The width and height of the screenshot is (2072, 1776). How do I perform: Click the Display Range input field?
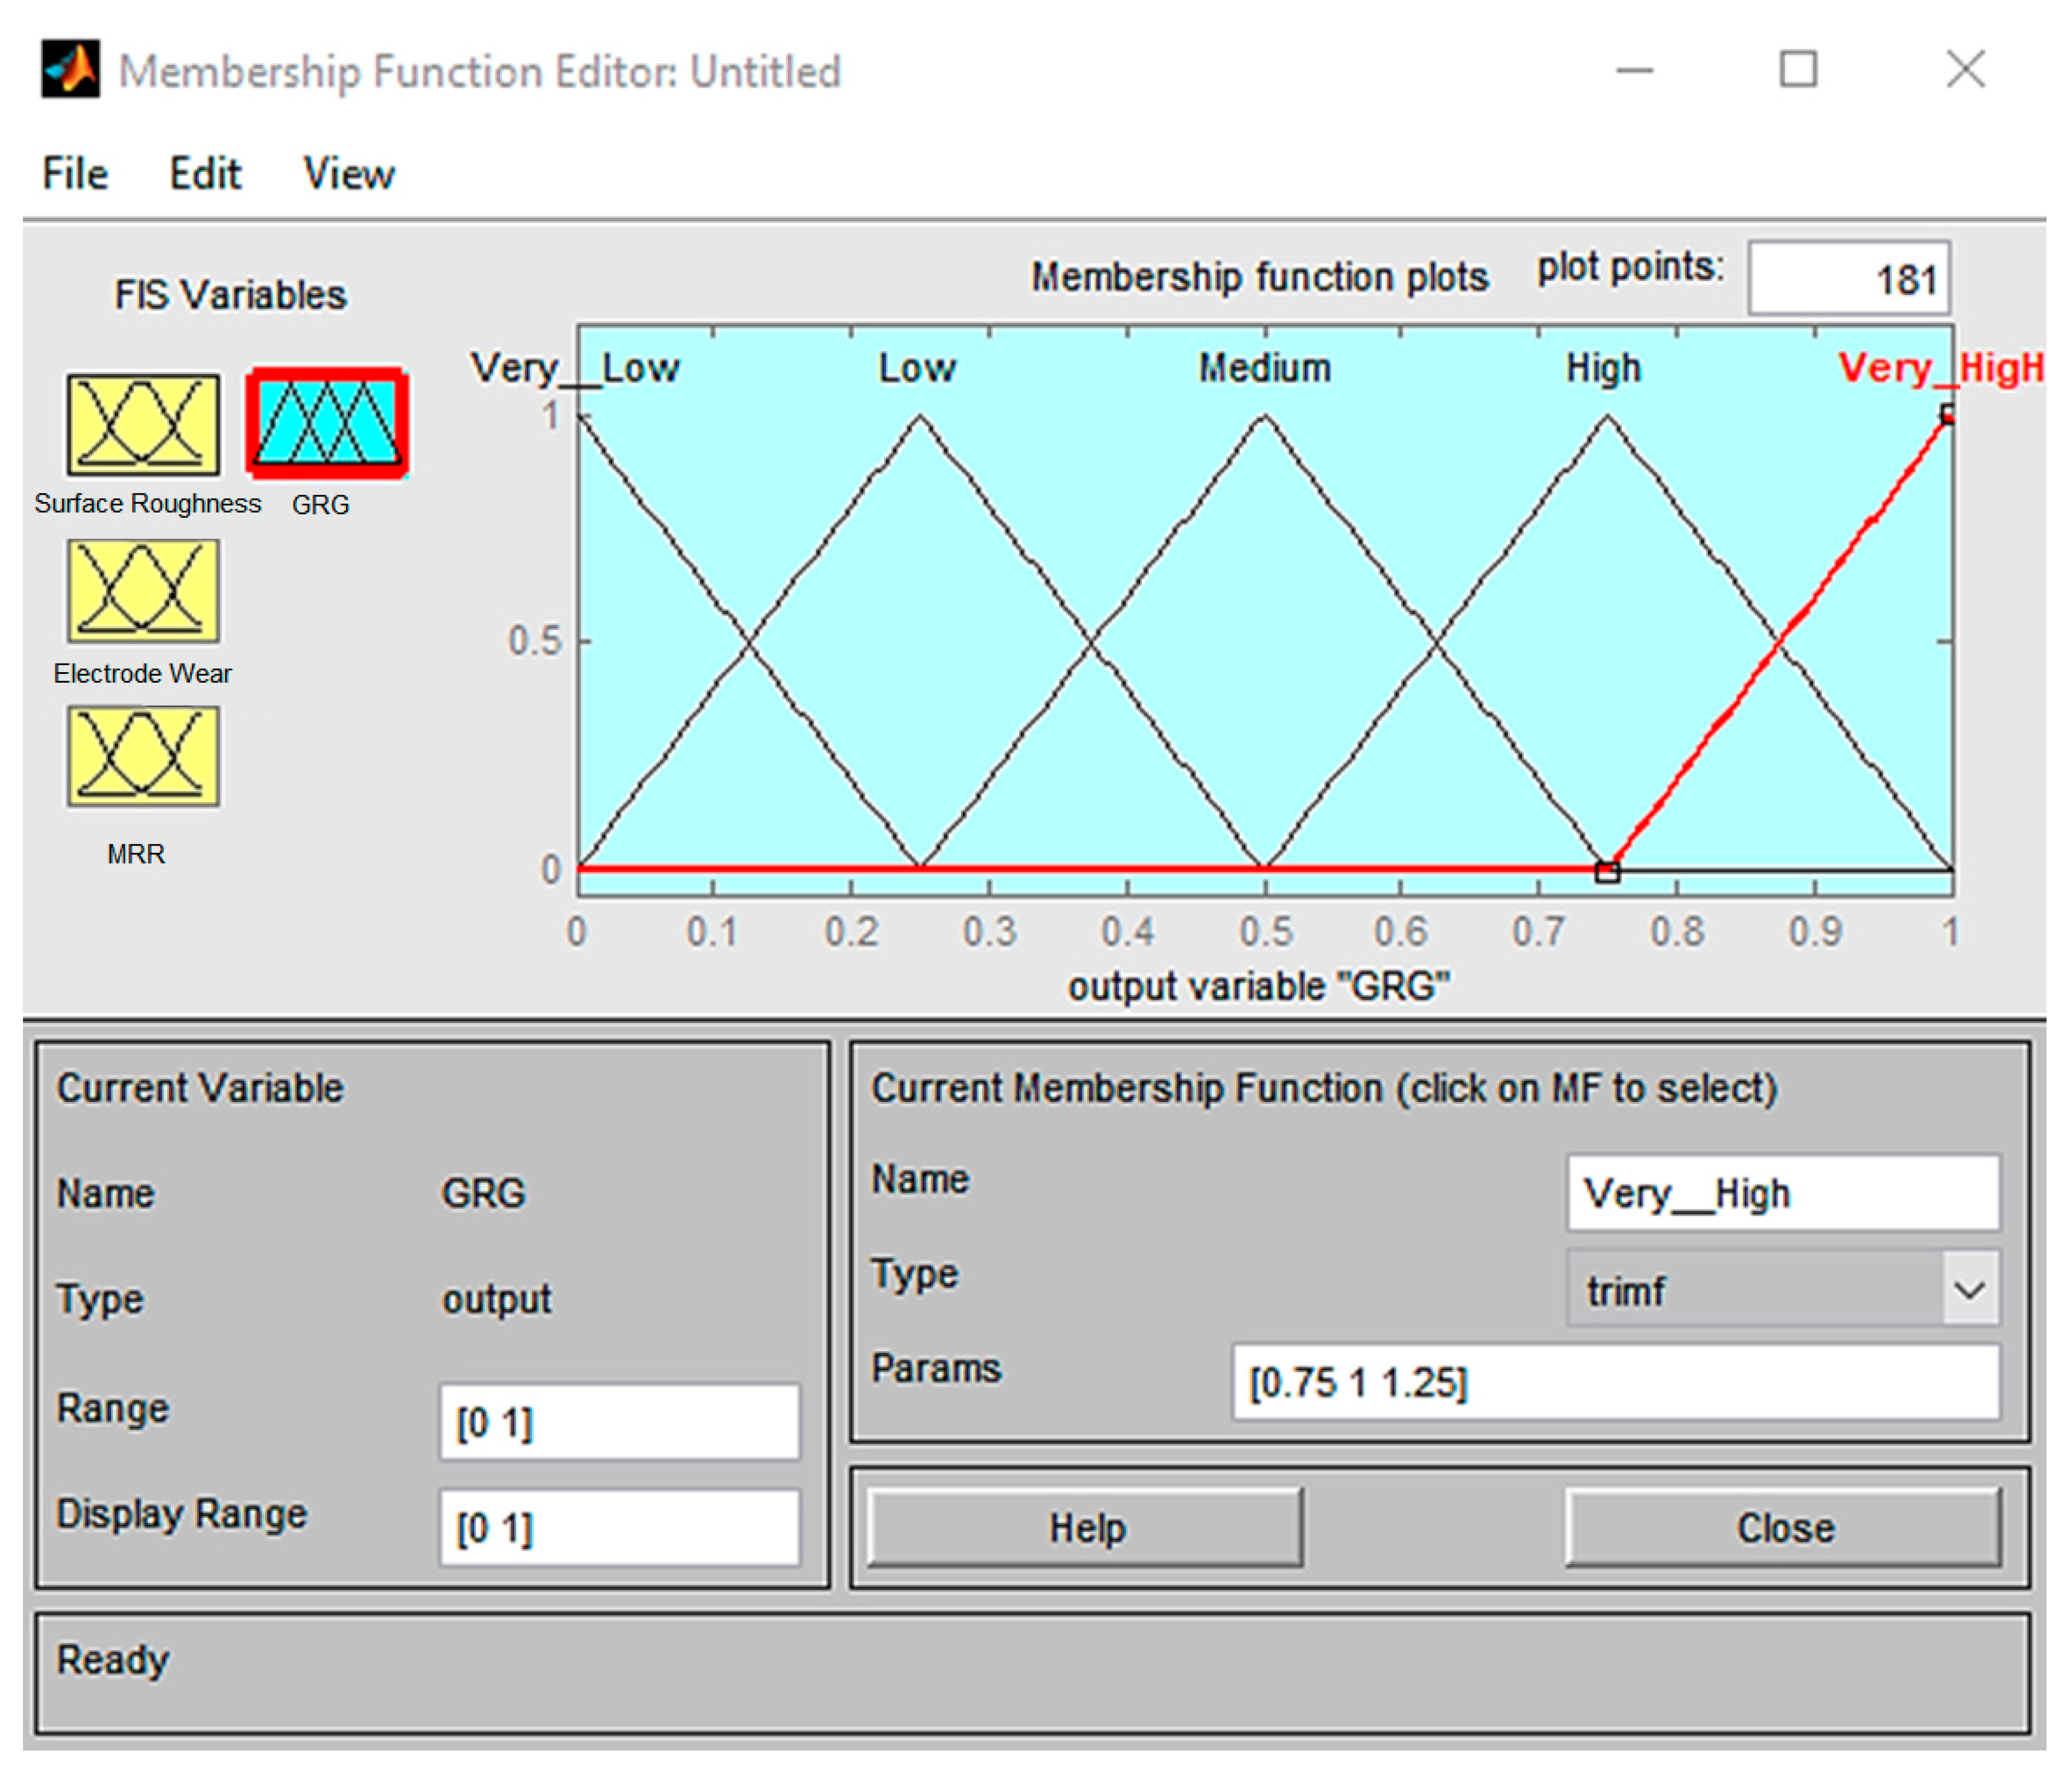coord(619,1528)
